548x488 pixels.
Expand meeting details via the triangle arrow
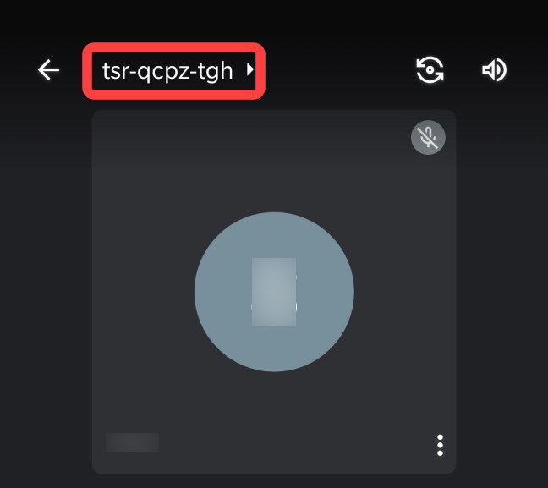[249, 69]
